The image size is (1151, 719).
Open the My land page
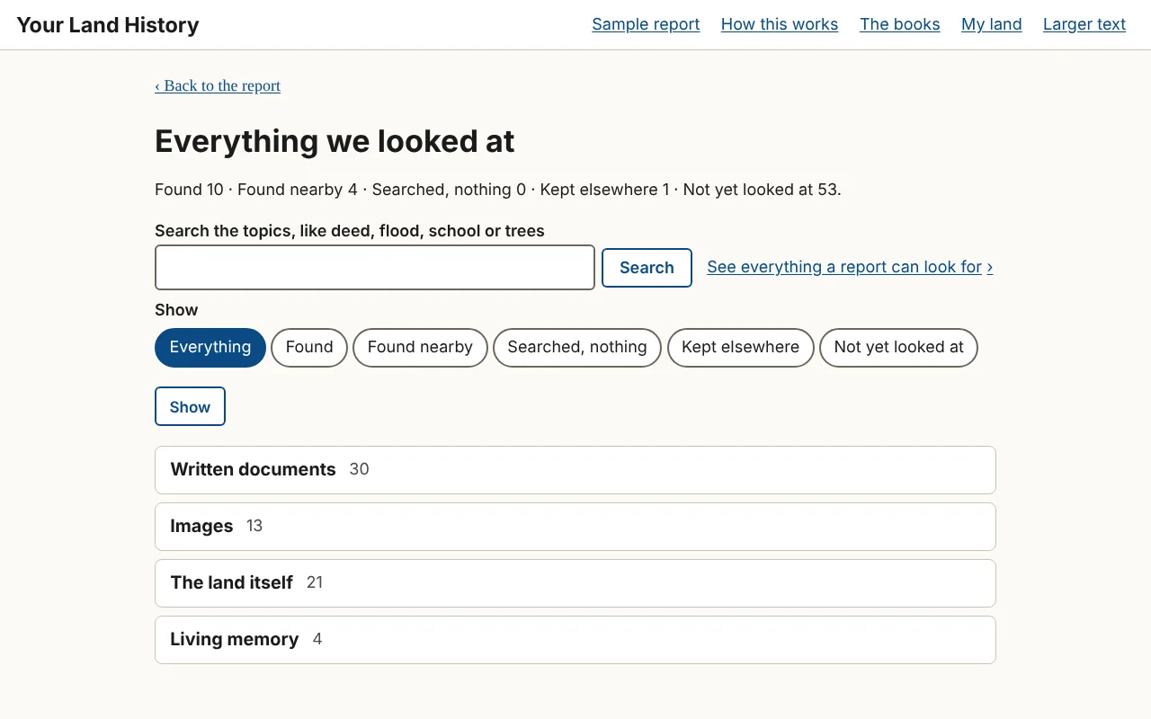click(x=991, y=24)
